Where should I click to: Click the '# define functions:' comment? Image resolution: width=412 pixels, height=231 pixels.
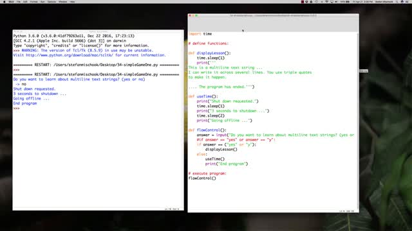pyautogui.click(x=209, y=44)
